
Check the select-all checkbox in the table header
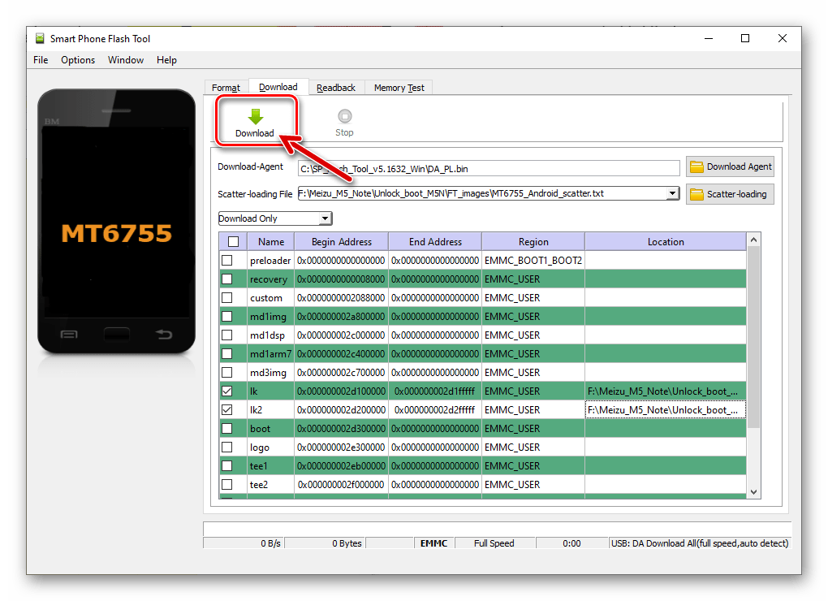pyautogui.click(x=232, y=241)
